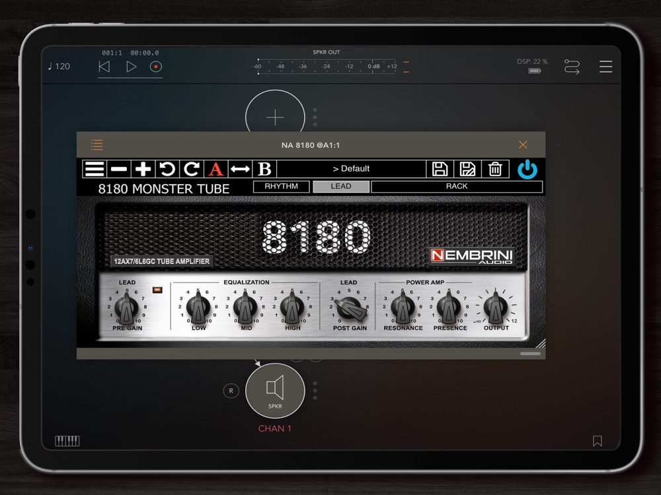Image resolution: width=661 pixels, height=495 pixels.
Task: Start recording with the record button
Action: [x=156, y=67]
